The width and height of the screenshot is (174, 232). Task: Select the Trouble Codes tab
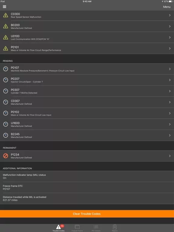coord(58,228)
